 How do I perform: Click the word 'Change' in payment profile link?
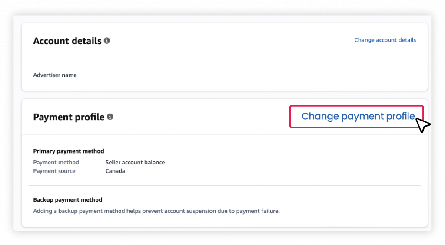tap(320, 116)
